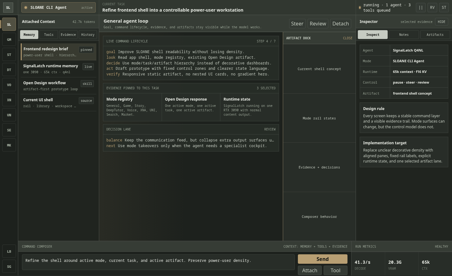452x276 pixels.
Task: Open the LB rail button
Action: [9, 251]
